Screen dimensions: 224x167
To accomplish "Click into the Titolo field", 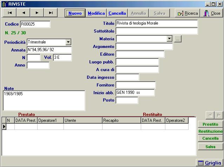I will pyautogui.click(x=157, y=23).
